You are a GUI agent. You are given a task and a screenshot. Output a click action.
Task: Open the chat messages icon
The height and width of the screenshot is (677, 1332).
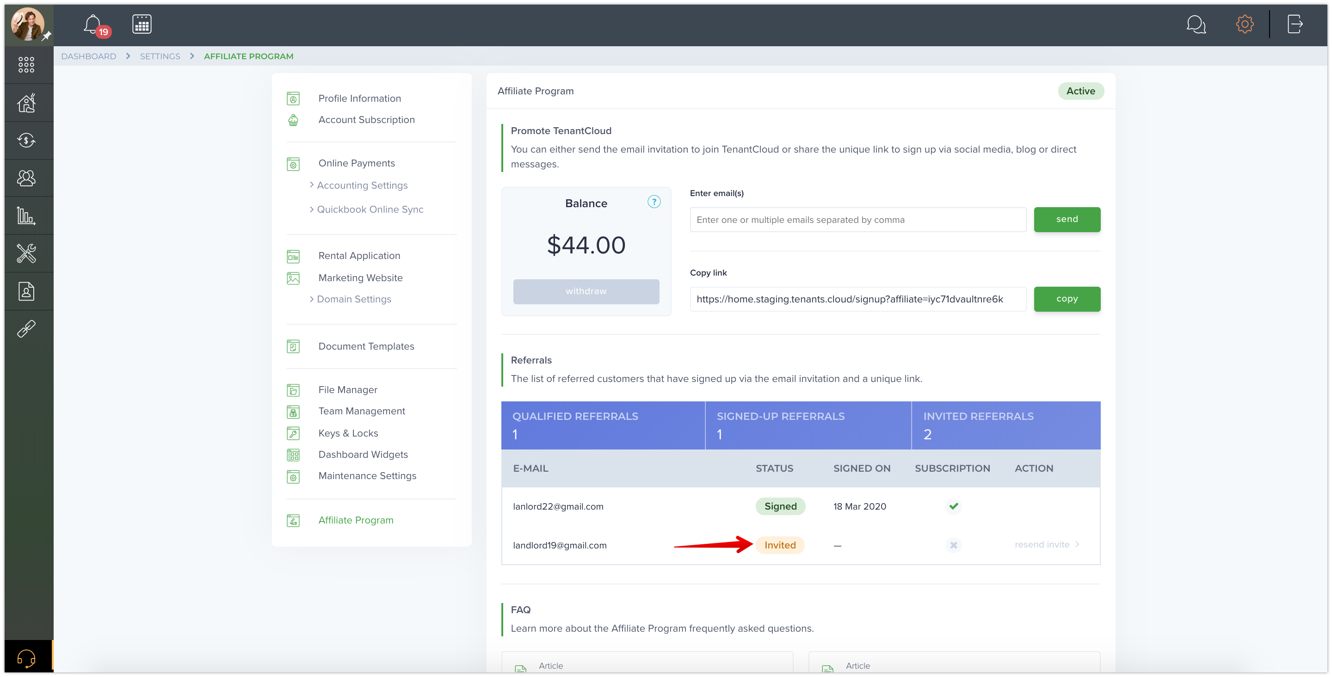[1196, 25]
